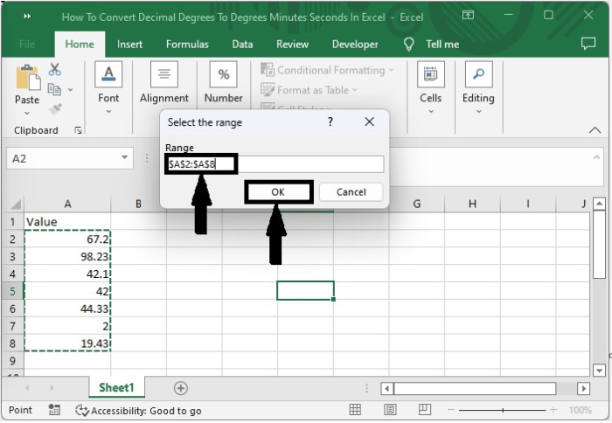
Task: Click the Format Painter brush icon
Action: [x=55, y=109]
